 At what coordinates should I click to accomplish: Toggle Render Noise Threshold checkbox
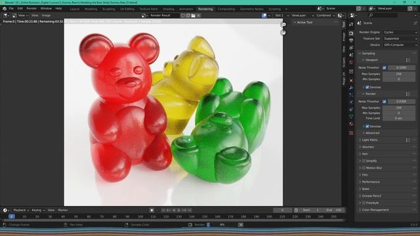[385, 102]
